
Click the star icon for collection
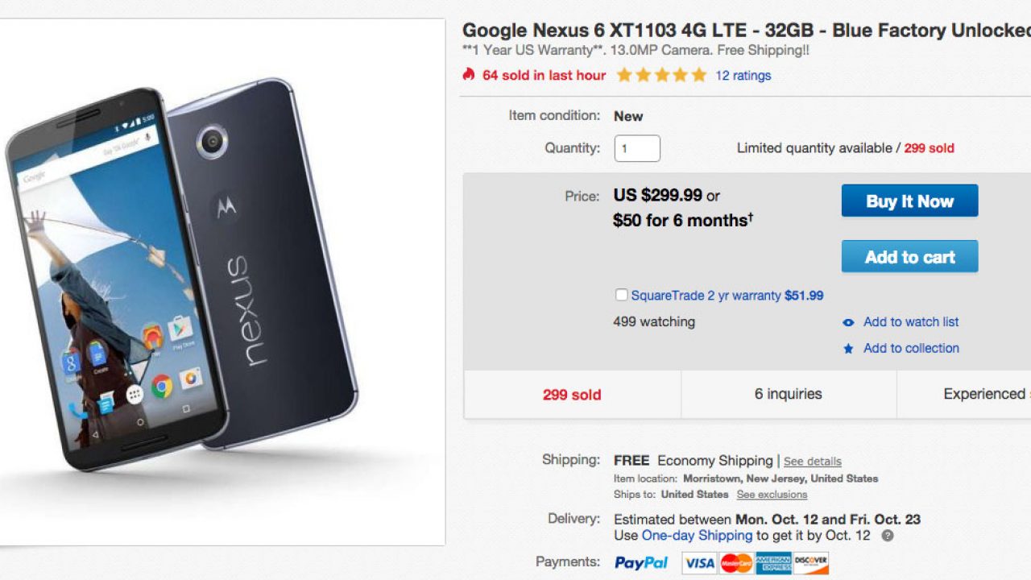point(848,349)
